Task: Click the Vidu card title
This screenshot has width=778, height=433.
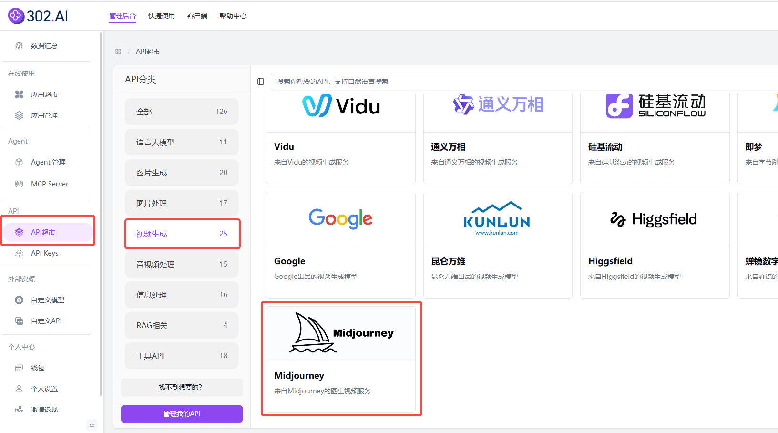Action: tap(284, 147)
